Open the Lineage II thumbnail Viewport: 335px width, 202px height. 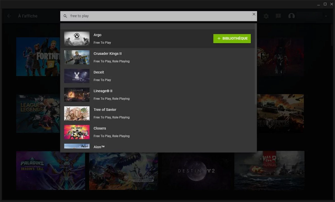[77, 95]
